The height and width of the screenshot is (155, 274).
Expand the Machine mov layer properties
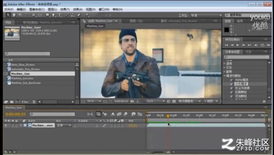21,125
